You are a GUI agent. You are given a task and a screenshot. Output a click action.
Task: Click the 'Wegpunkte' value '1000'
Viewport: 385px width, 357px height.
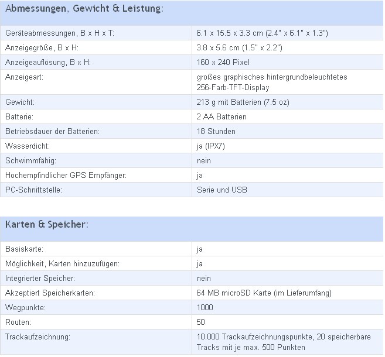coord(205,307)
